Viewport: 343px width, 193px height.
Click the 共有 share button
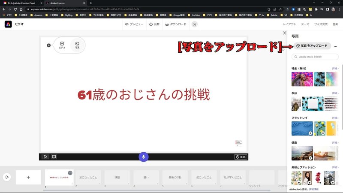[154, 24]
